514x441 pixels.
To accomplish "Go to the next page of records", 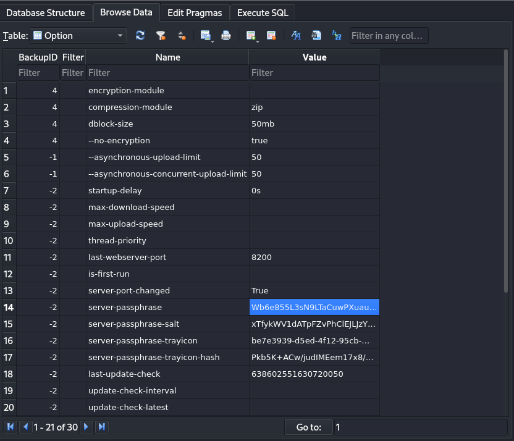I will (87, 427).
